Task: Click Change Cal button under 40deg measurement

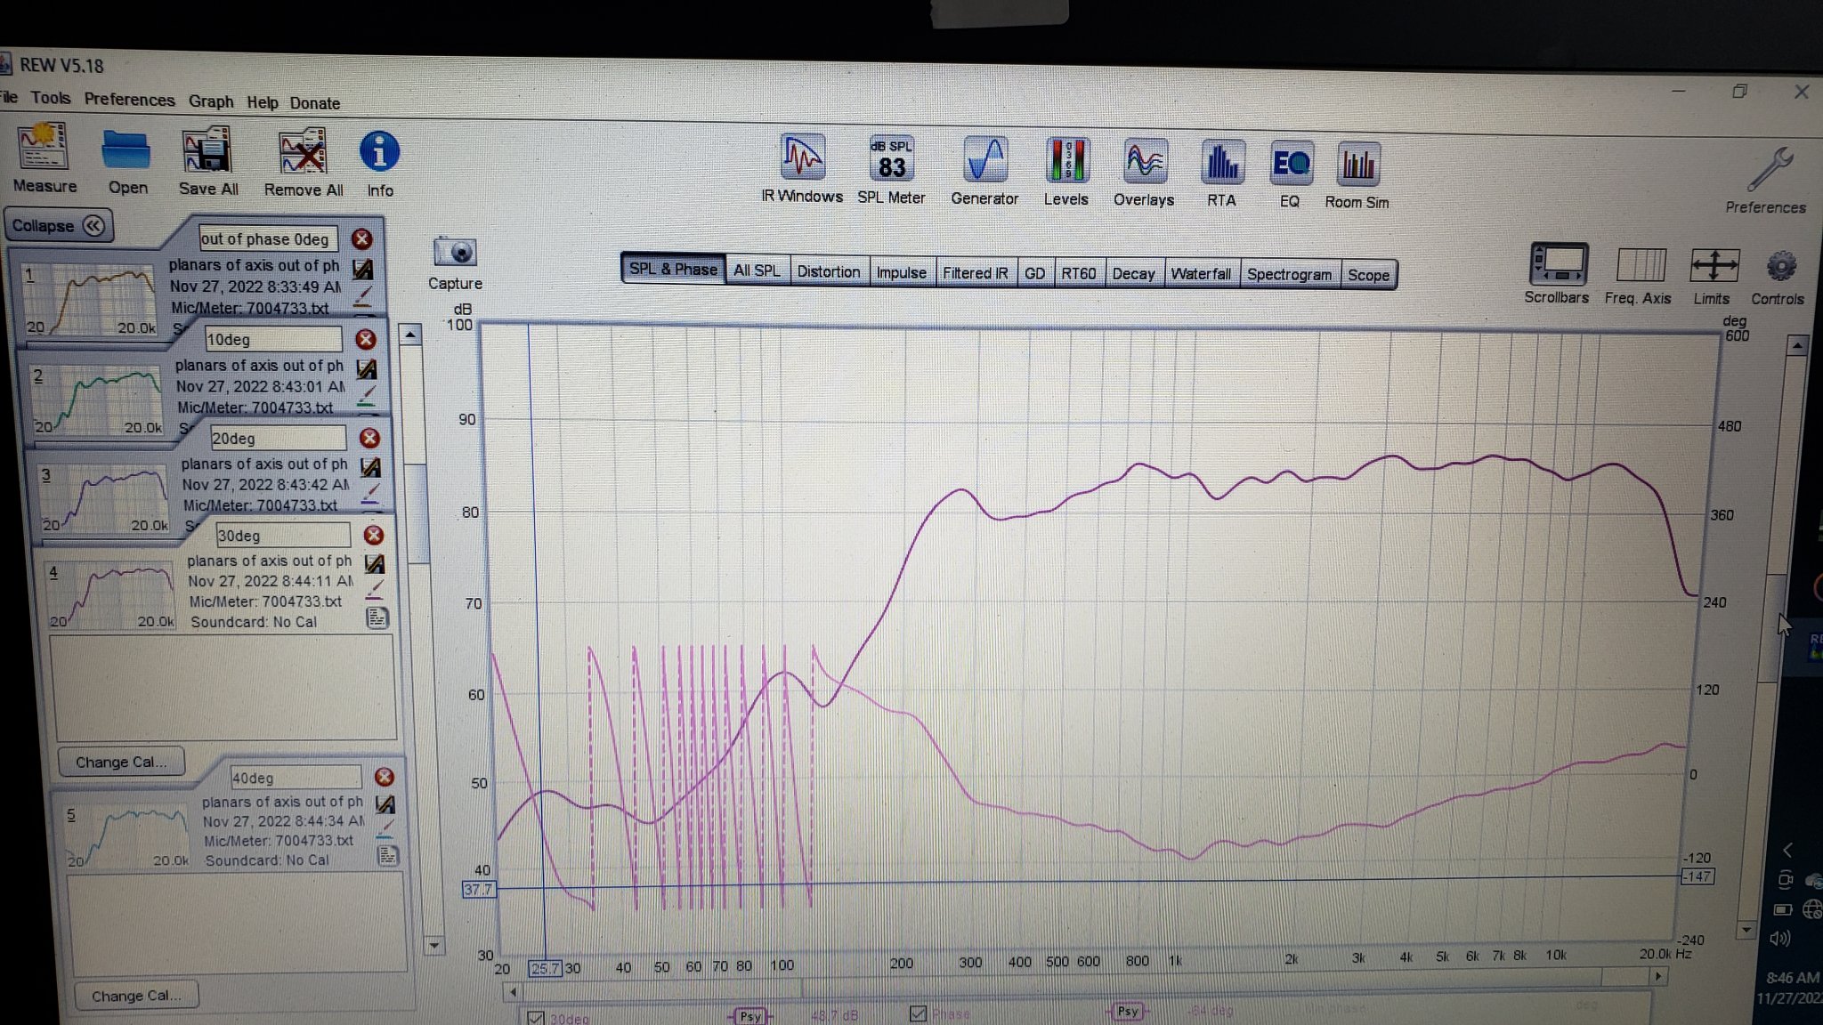Action: coord(135,996)
